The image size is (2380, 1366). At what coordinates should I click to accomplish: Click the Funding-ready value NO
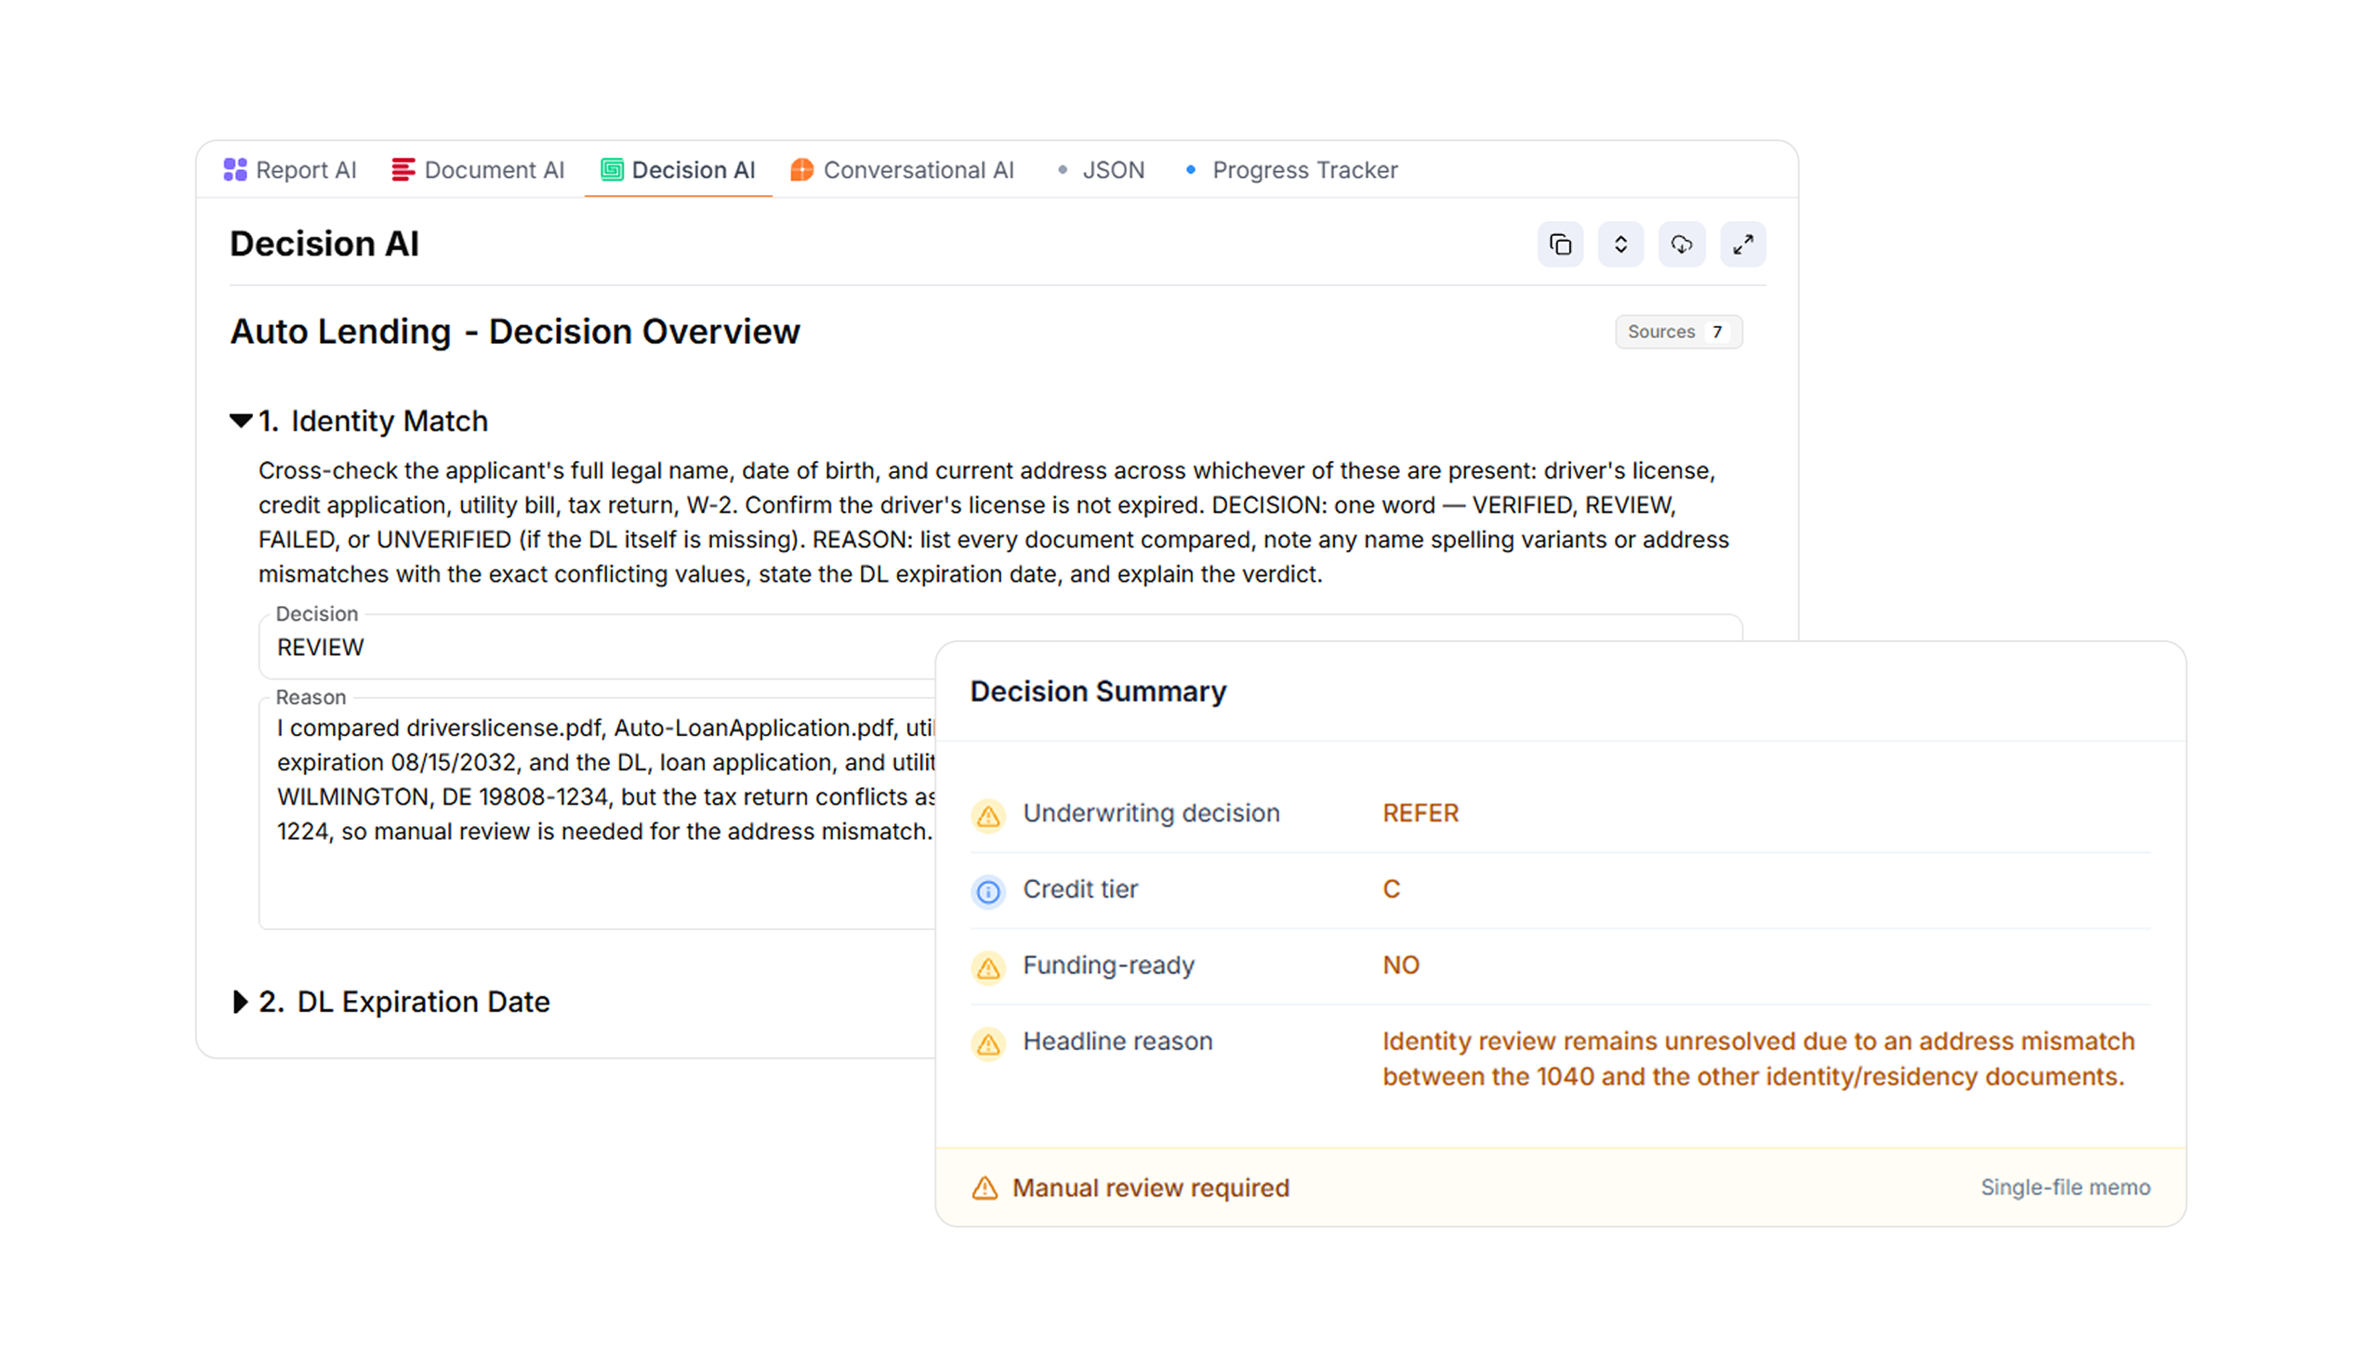click(1400, 965)
